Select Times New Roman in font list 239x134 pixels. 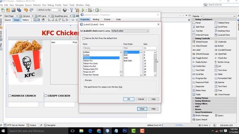[91, 75]
